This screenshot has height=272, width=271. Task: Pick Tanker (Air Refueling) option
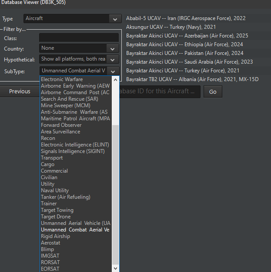tap(76, 197)
